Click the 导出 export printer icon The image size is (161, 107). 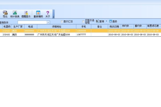5,13
